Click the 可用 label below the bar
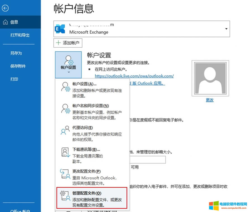The image size is (249, 212). pos(135,167)
